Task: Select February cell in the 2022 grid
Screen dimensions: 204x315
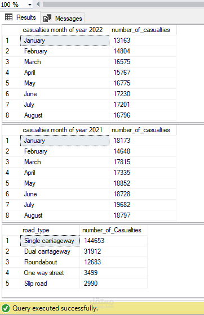Action: pos(64,51)
